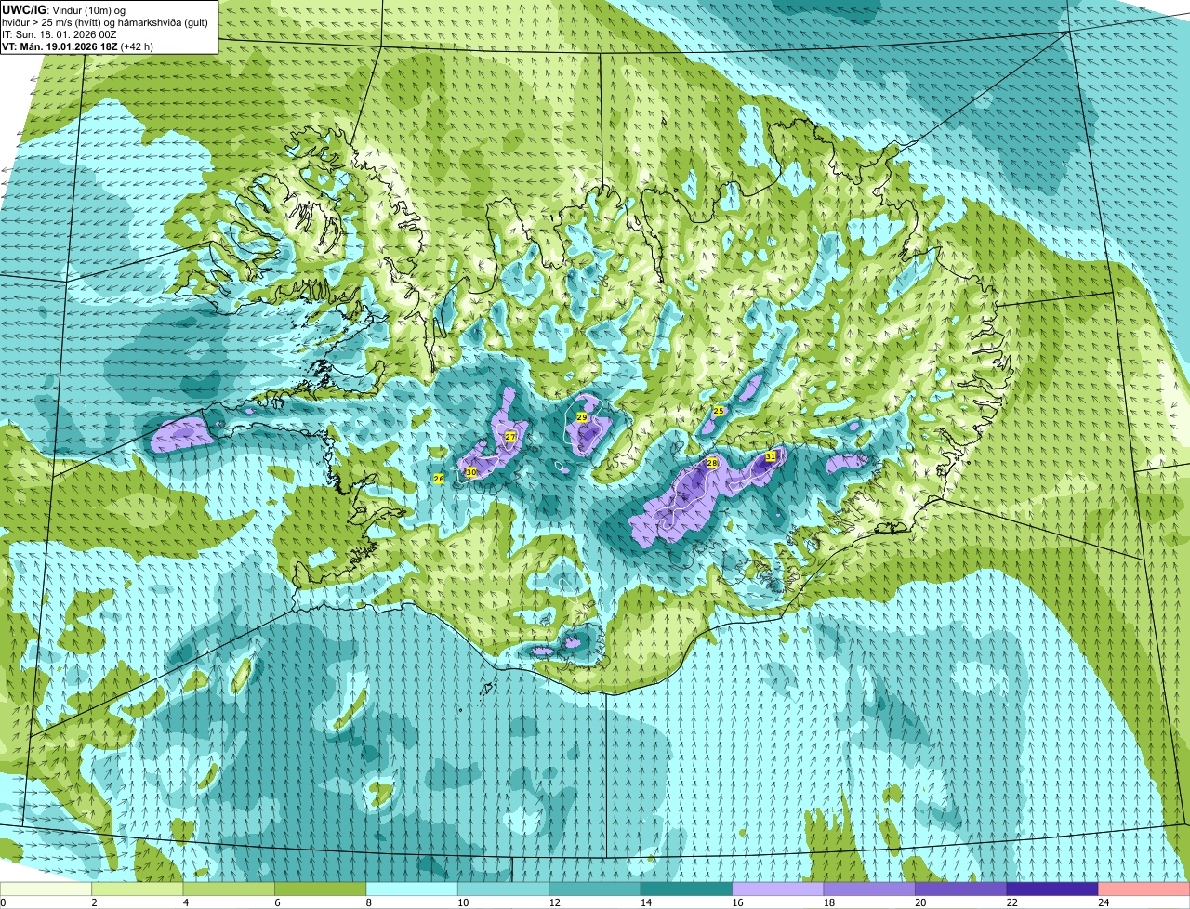Click the yellow gust label 28

[x=712, y=463]
